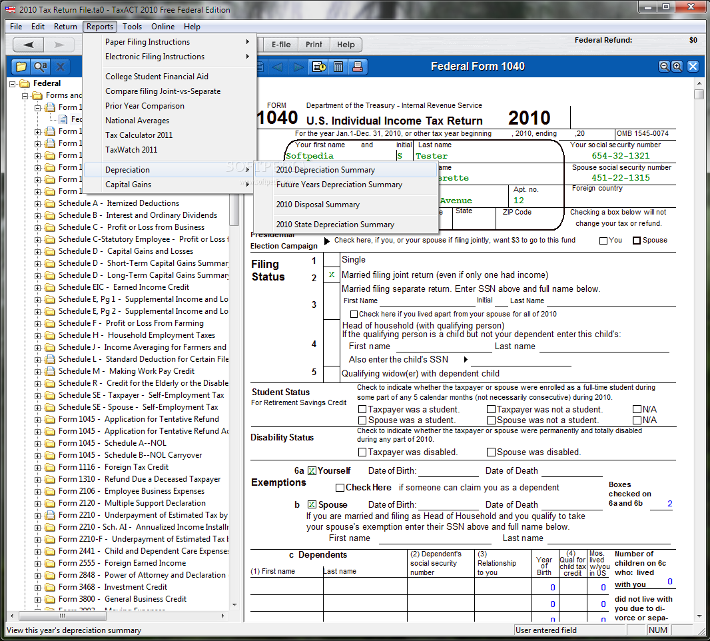Select Single filing status box

click(332, 260)
